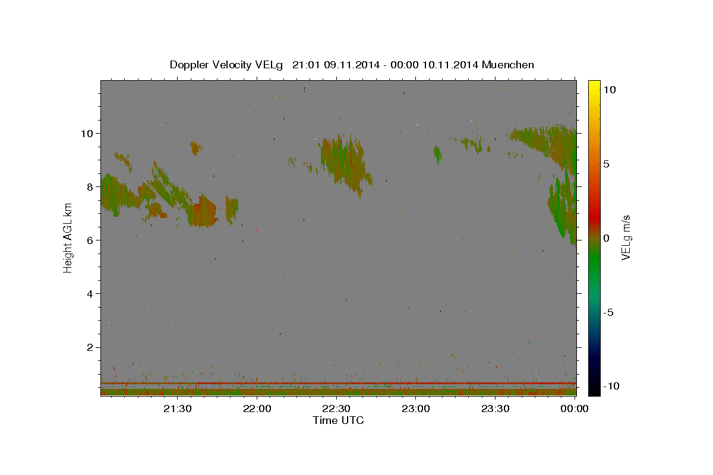Click the 'Time UTC' axis label
713x475 pixels.
click(x=338, y=420)
